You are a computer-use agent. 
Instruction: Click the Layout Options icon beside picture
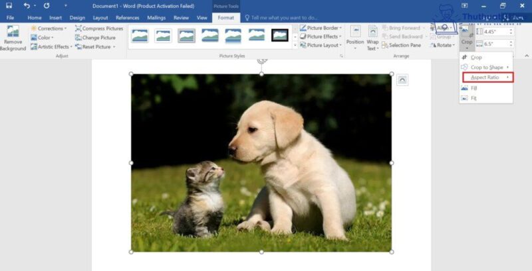(x=402, y=80)
